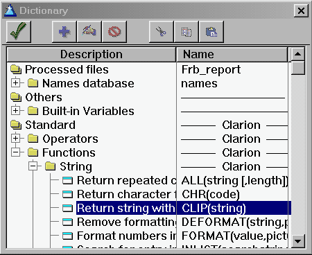Click the paste clipboard button
Viewport: 312px width, 255px height.
click(211, 32)
